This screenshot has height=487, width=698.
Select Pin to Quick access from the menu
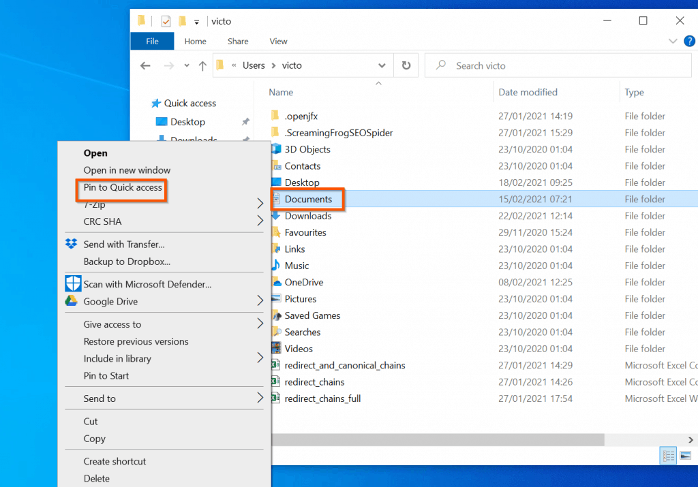point(121,187)
